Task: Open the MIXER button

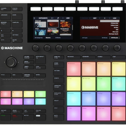Action: pos(17,17)
